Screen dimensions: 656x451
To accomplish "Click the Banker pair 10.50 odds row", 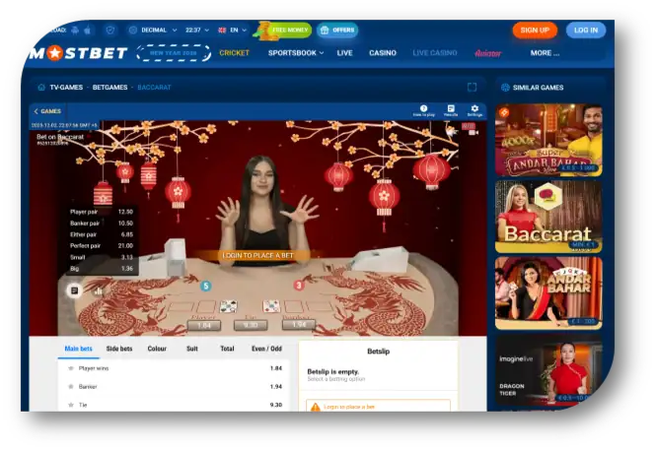I will click(x=102, y=223).
